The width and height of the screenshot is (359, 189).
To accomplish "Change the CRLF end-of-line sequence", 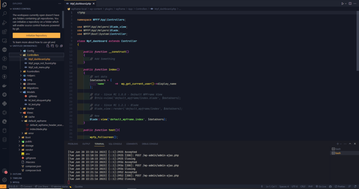I will [303, 187].
